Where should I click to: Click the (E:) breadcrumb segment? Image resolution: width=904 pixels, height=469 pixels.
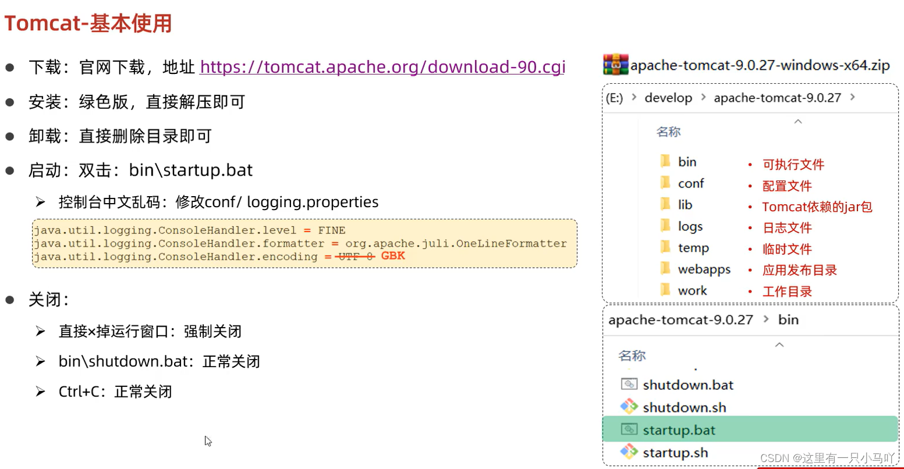(x=614, y=98)
